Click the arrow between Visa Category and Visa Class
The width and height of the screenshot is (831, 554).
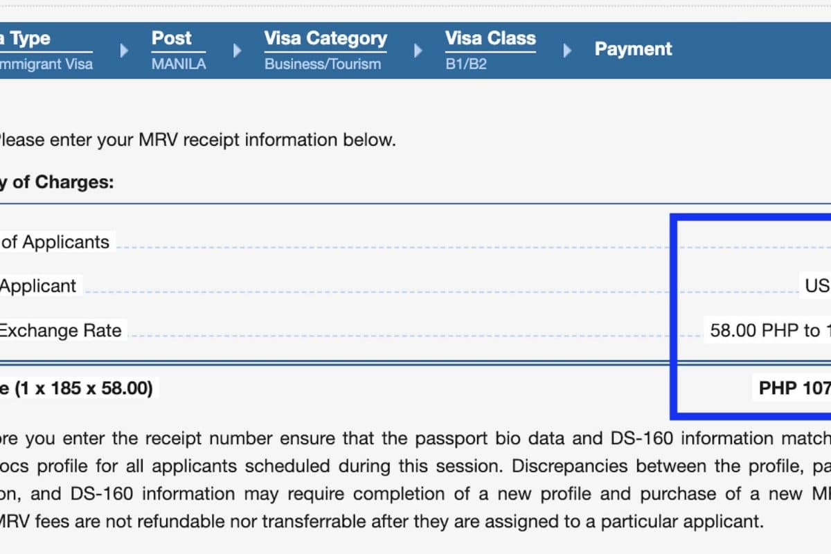tap(419, 50)
